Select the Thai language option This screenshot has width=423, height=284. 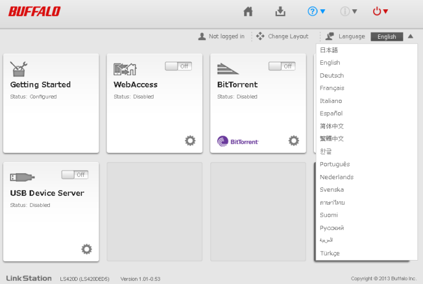[366, 202]
